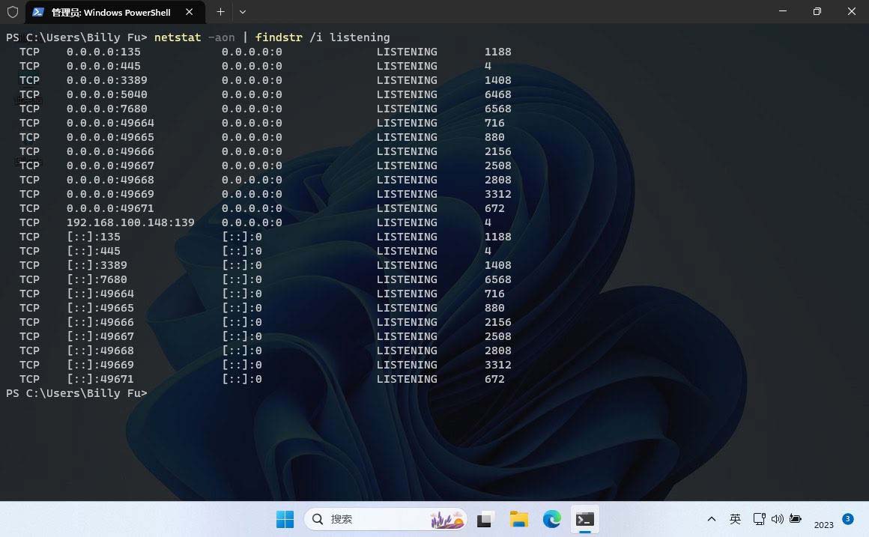Click the Terminal icon in the taskbar
This screenshot has height=537, width=869.
(584, 519)
